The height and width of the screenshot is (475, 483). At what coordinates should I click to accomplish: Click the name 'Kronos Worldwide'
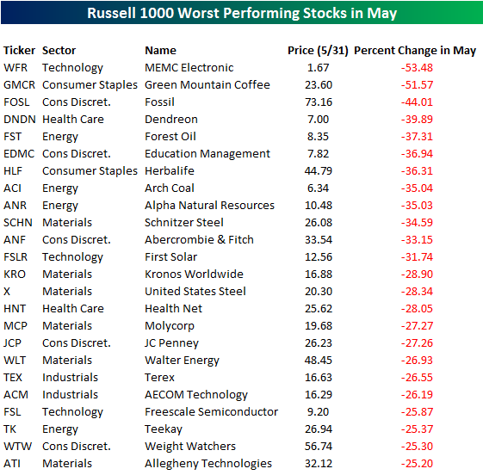click(194, 275)
